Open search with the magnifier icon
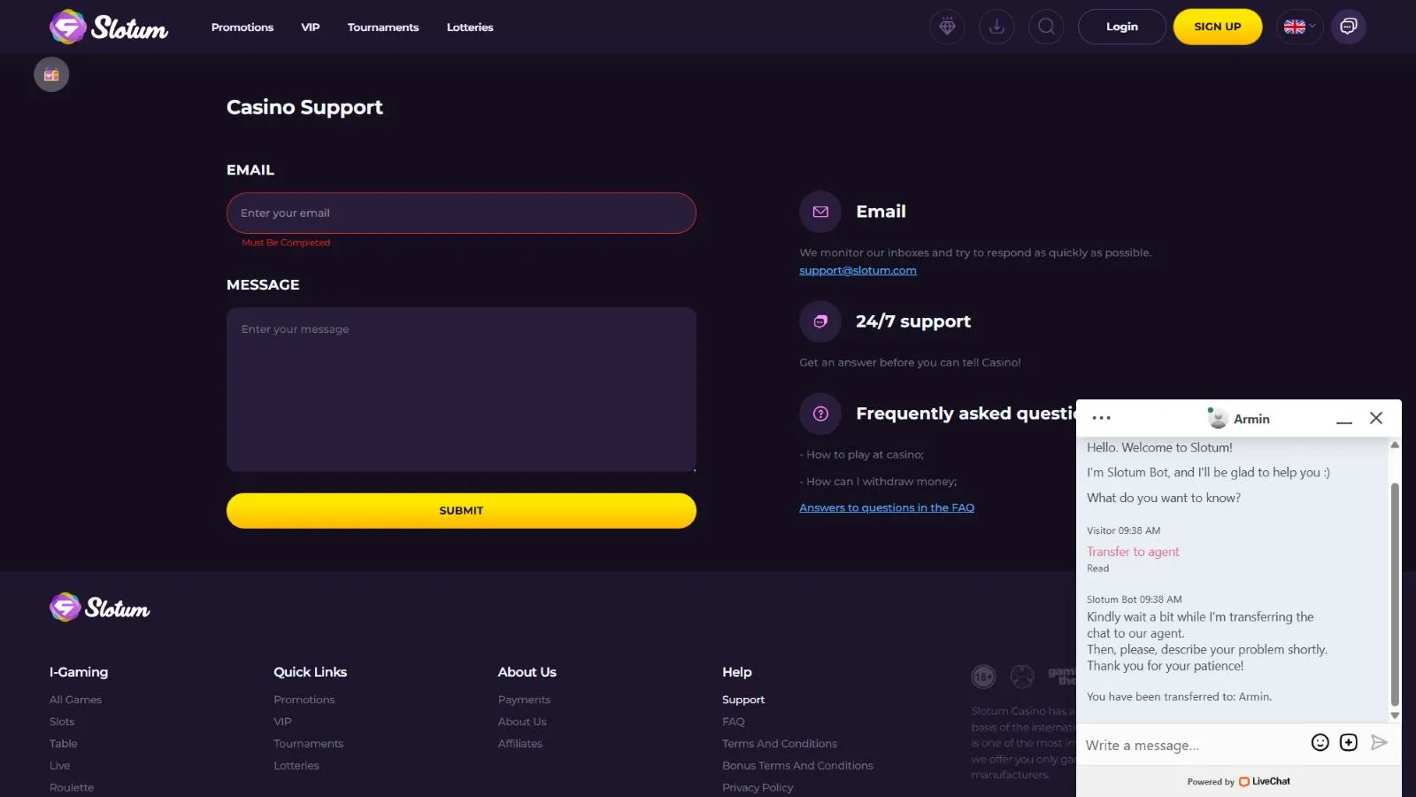Screen dimensions: 1416x797 1046,27
